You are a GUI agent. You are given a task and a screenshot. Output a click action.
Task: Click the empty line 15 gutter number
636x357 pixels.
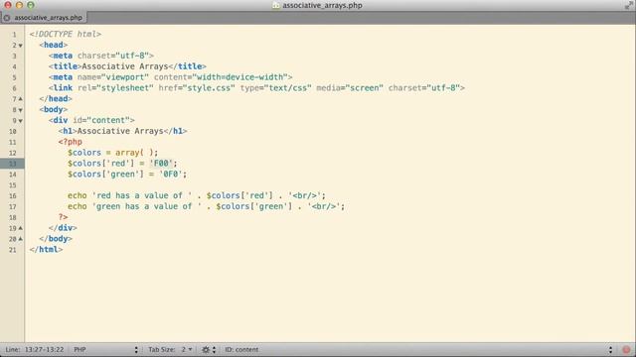13,185
